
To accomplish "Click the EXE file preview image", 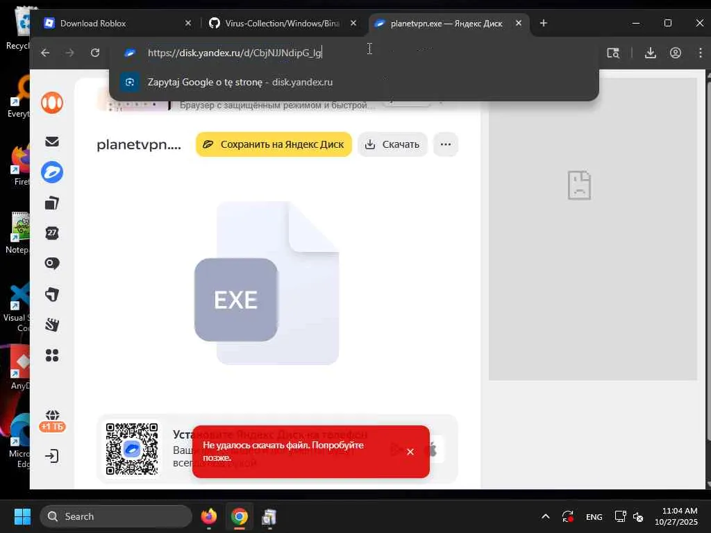I will coord(267,283).
